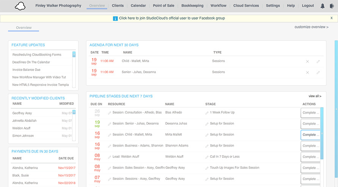This screenshot has width=338, height=187.
Task: Open the Calendar menu
Action: (x=138, y=6)
